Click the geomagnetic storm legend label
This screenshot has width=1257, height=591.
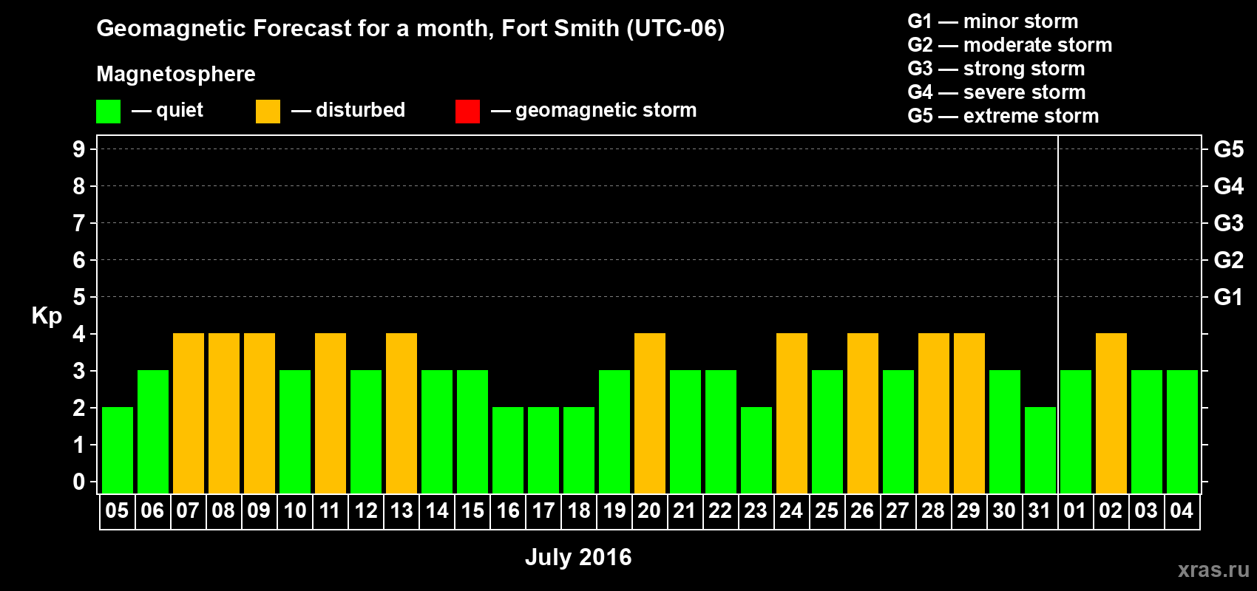pyautogui.click(x=606, y=111)
